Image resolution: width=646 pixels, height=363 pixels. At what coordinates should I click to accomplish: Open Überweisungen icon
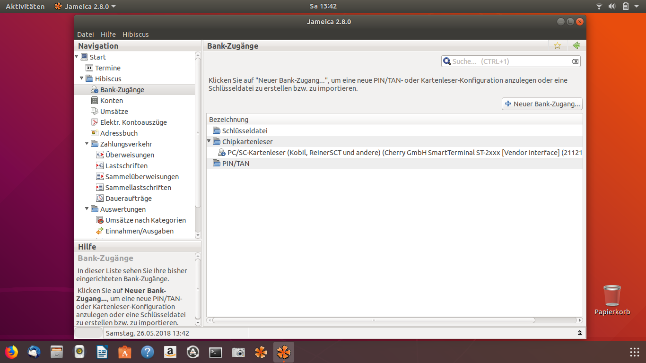pos(100,155)
